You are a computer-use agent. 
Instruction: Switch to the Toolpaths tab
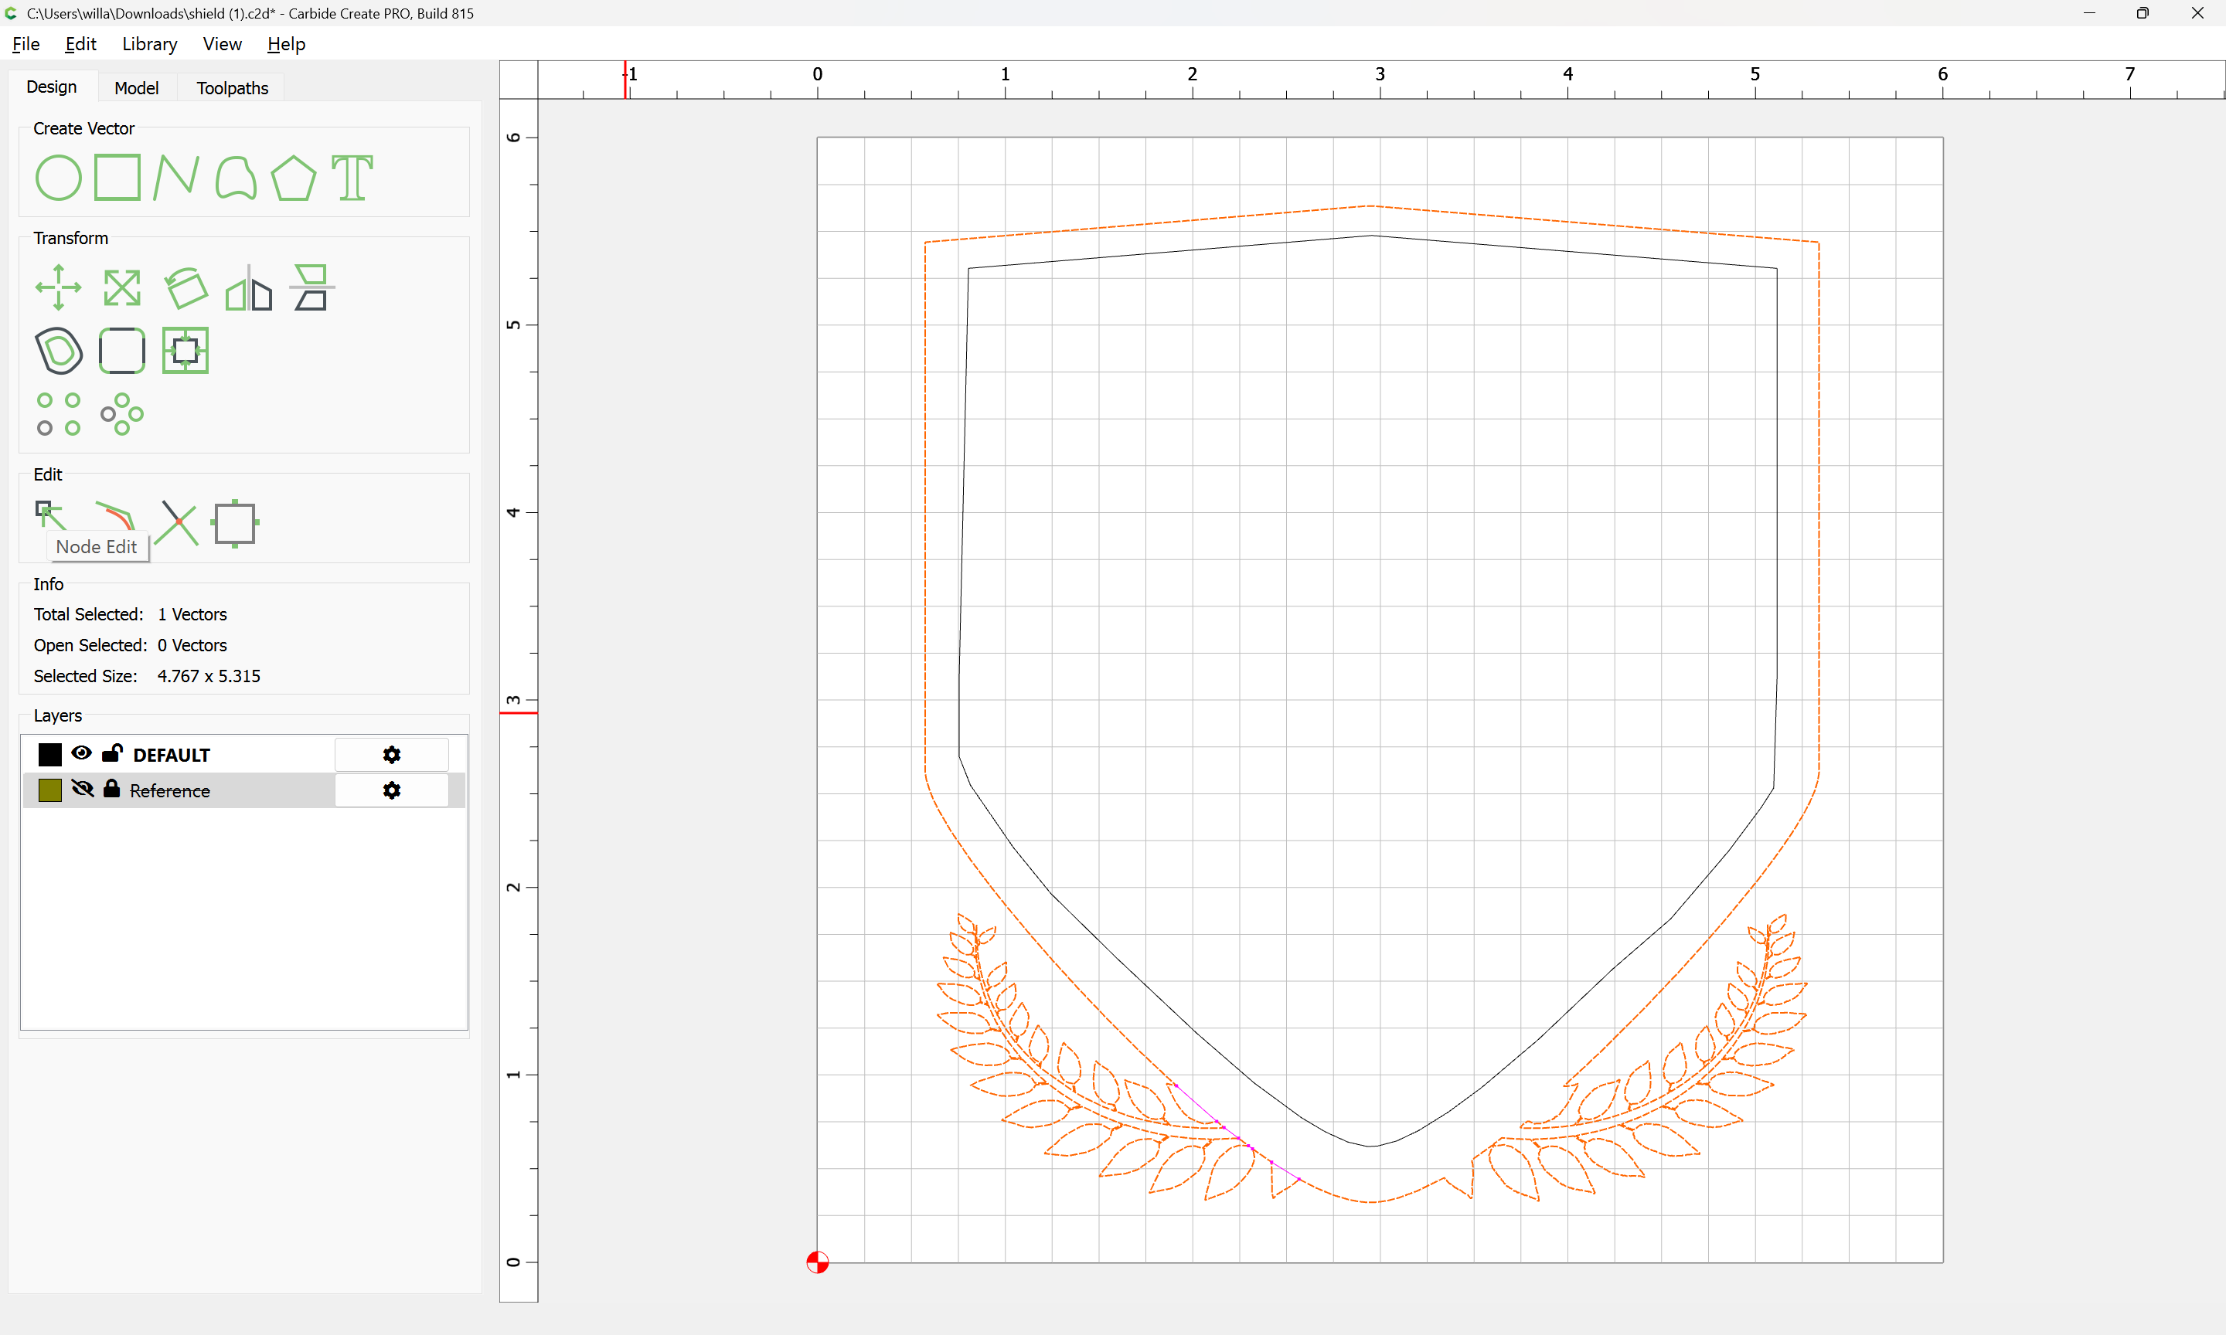tap(232, 88)
